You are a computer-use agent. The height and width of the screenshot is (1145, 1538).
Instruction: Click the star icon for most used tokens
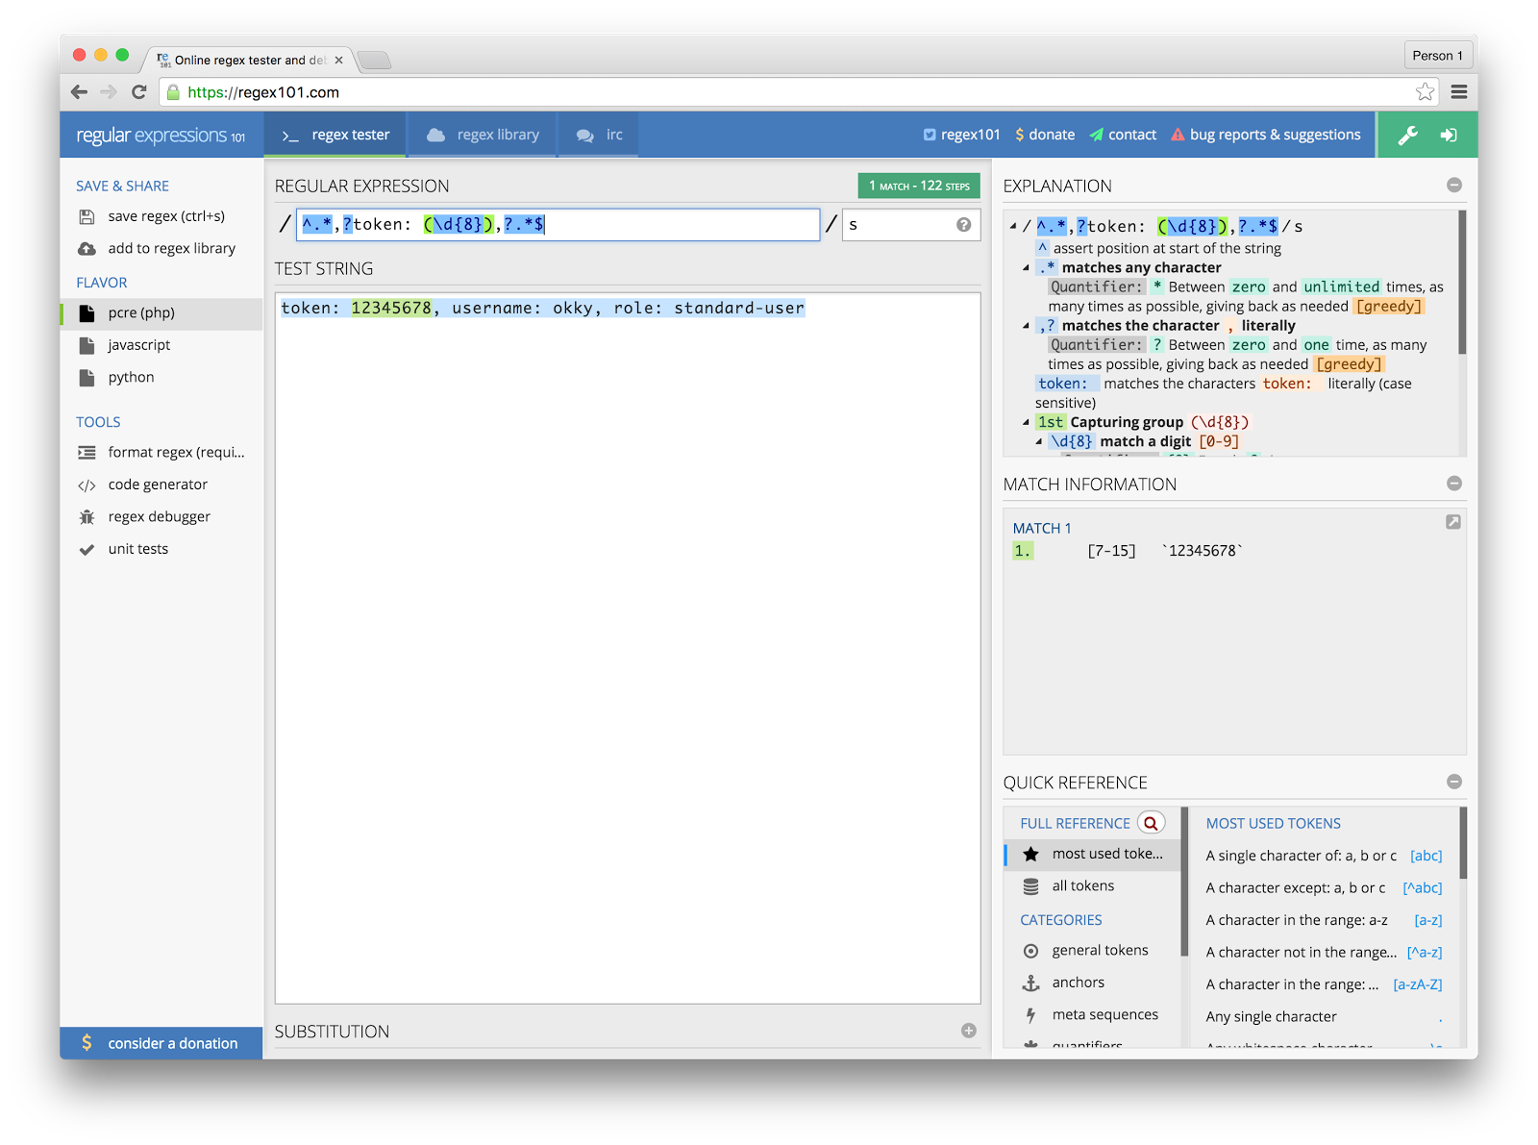(x=1030, y=854)
